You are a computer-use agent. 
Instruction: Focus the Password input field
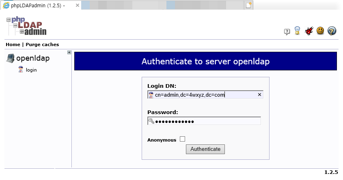click(x=204, y=121)
